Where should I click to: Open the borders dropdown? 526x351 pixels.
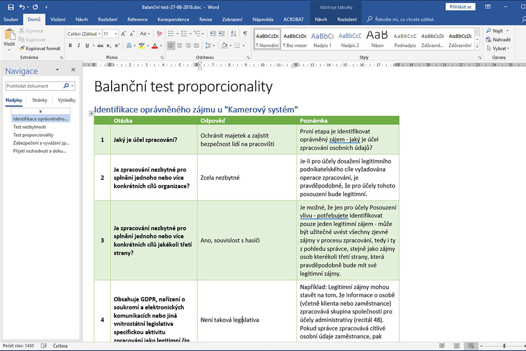(243, 46)
